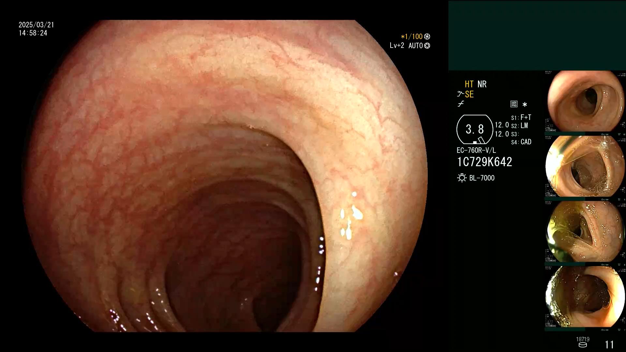Click the shutter value 1/100
Screen dimensions: 626x352
[411, 37]
